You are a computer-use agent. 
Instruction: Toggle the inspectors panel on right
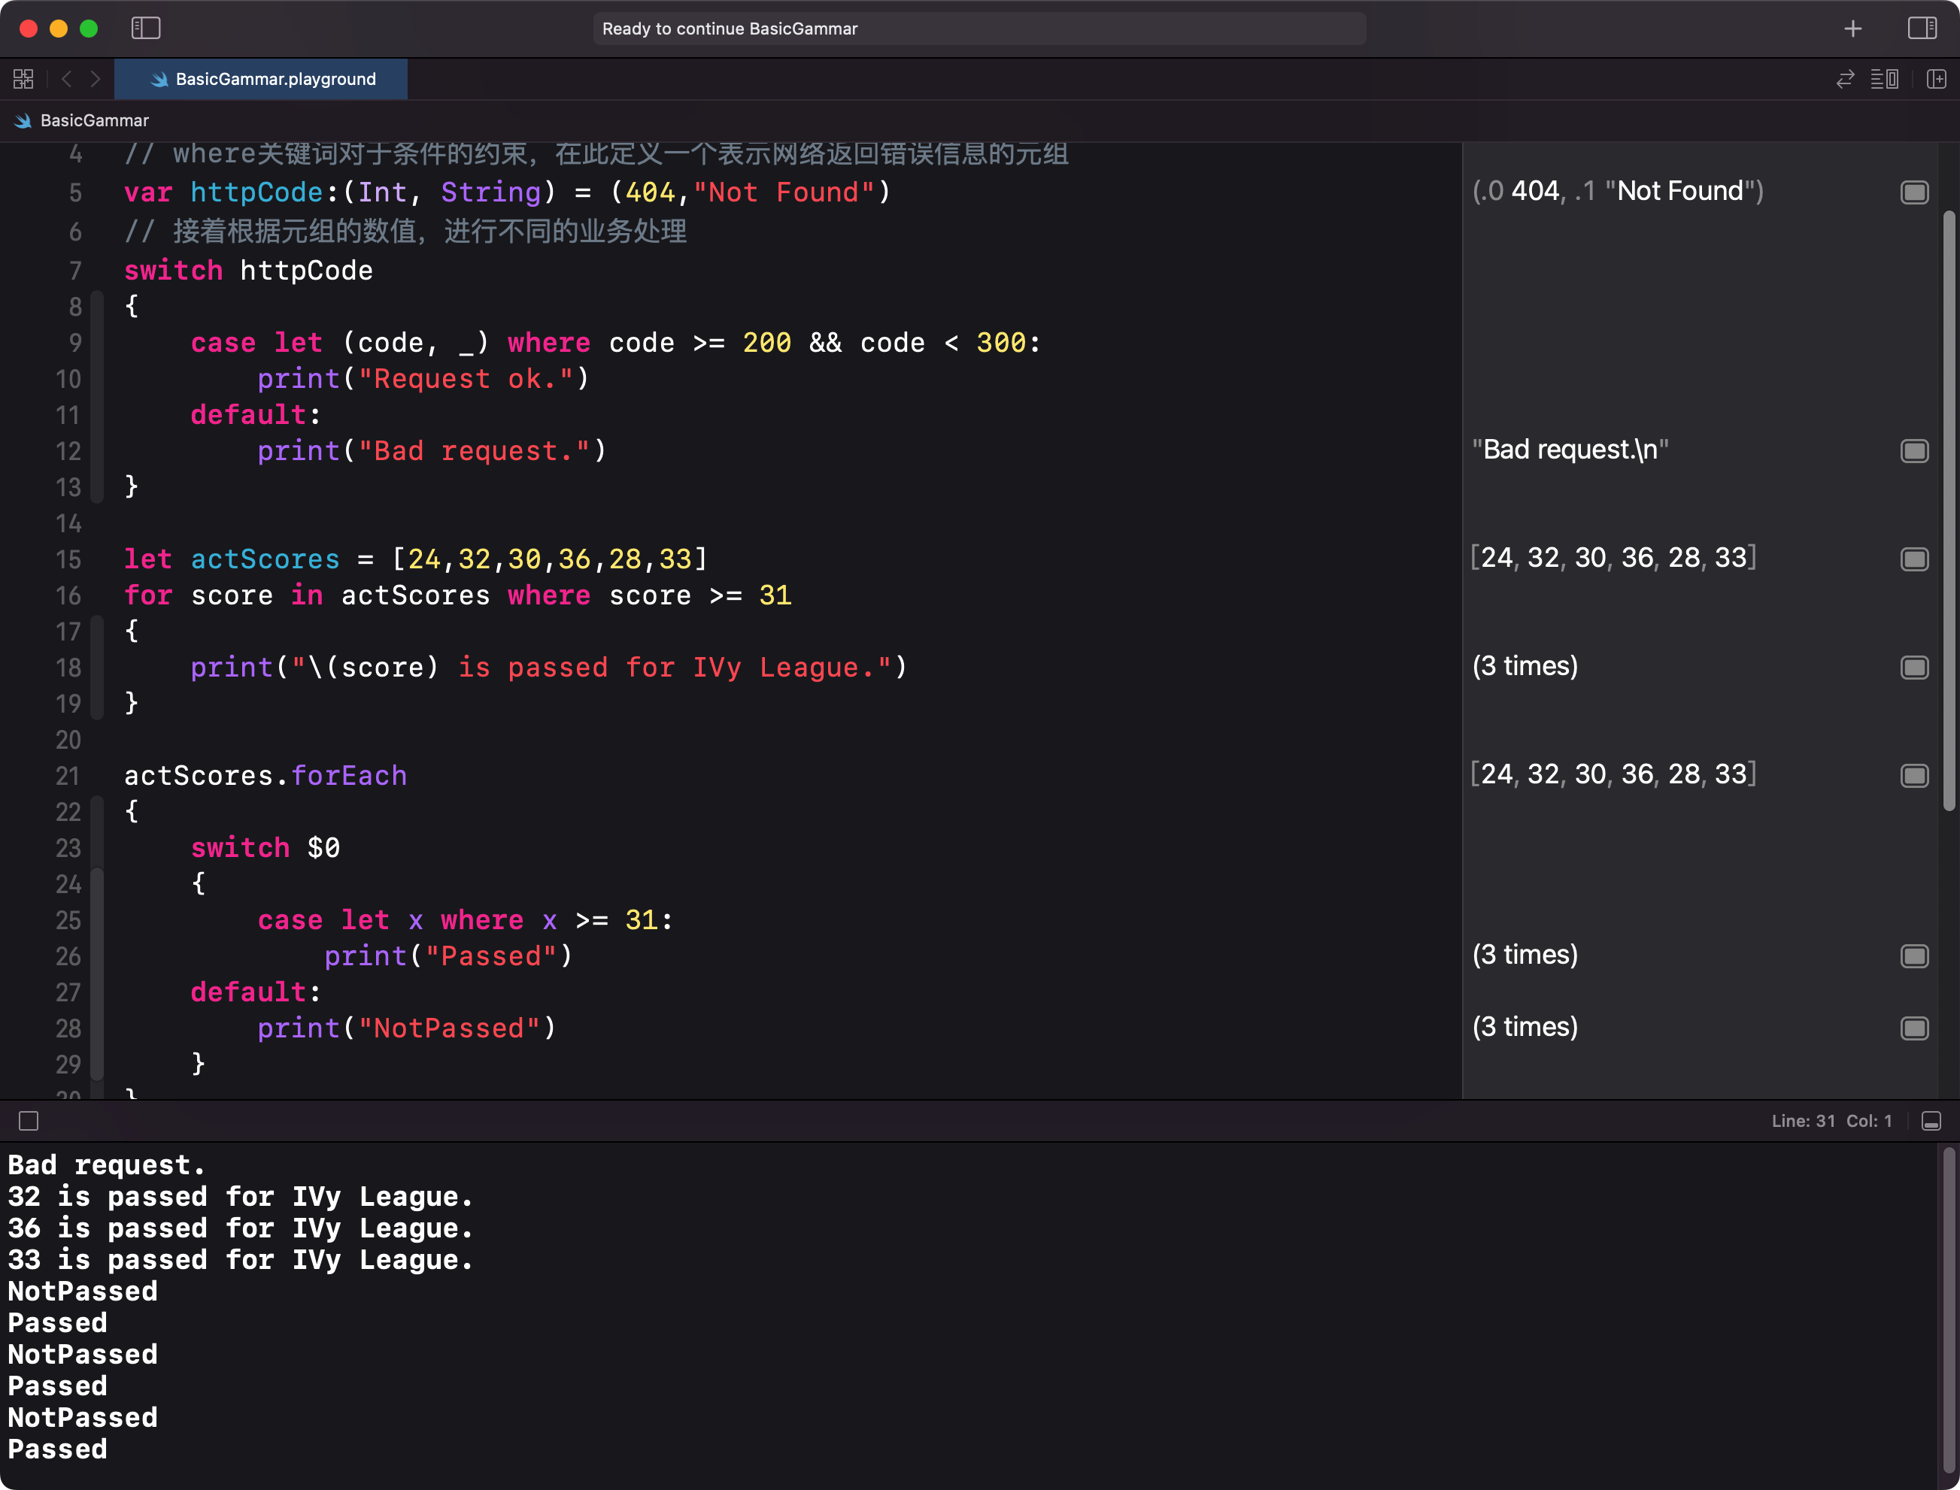1922,29
